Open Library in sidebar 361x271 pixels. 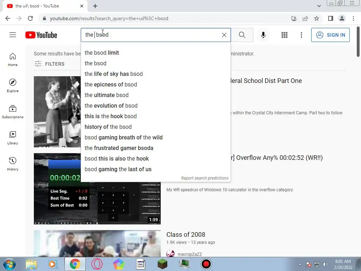13,138
